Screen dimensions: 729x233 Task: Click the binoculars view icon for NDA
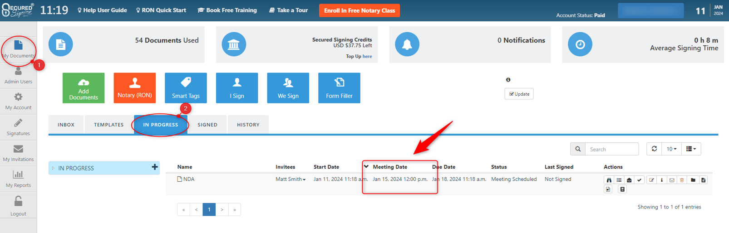[x=609, y=180]
